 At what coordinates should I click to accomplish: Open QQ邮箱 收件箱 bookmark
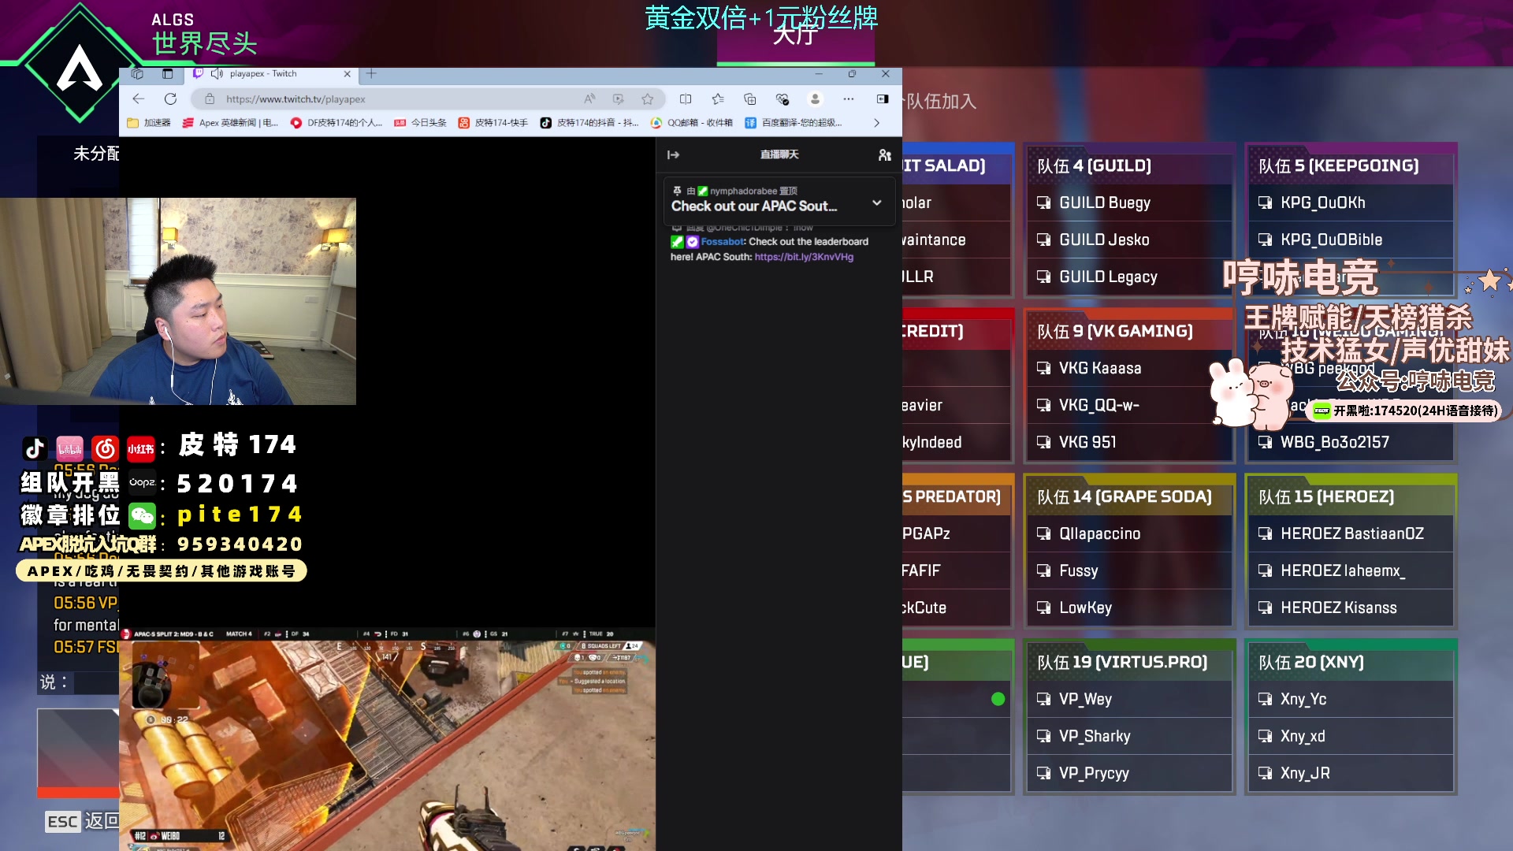(x=692, y=123)
